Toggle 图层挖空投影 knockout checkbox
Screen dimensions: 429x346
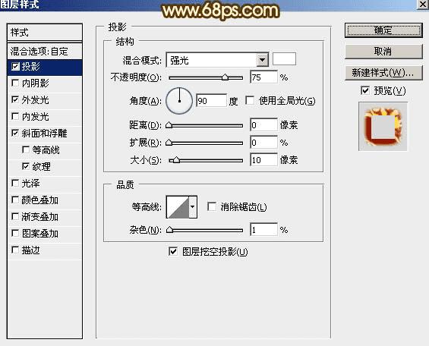click(173, 251)
